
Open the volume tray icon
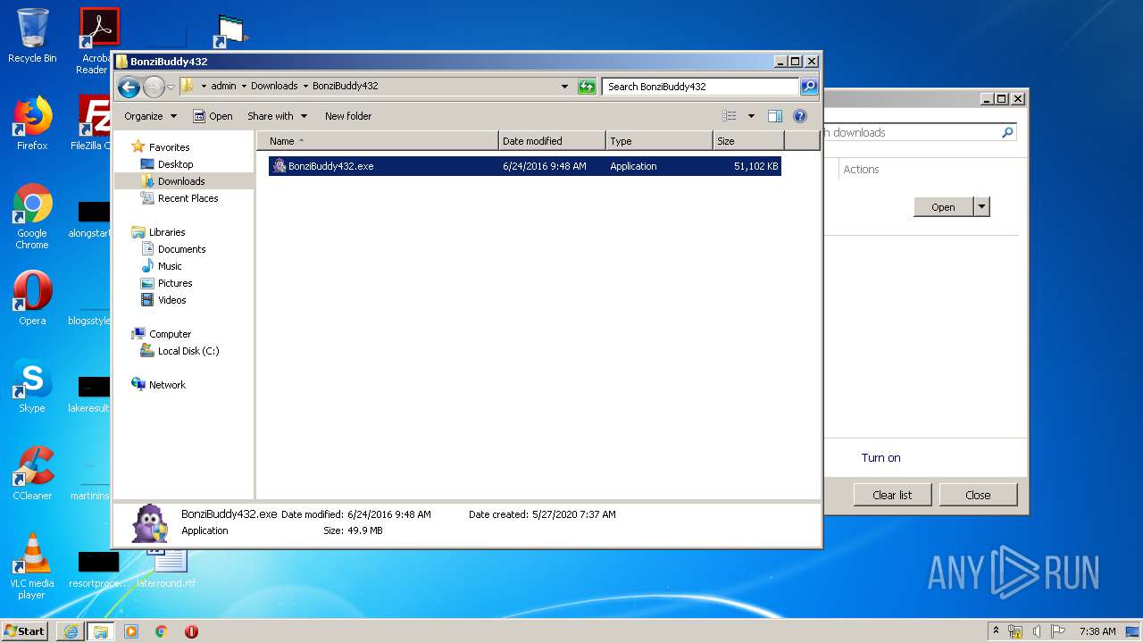(x=1037, y=631)
